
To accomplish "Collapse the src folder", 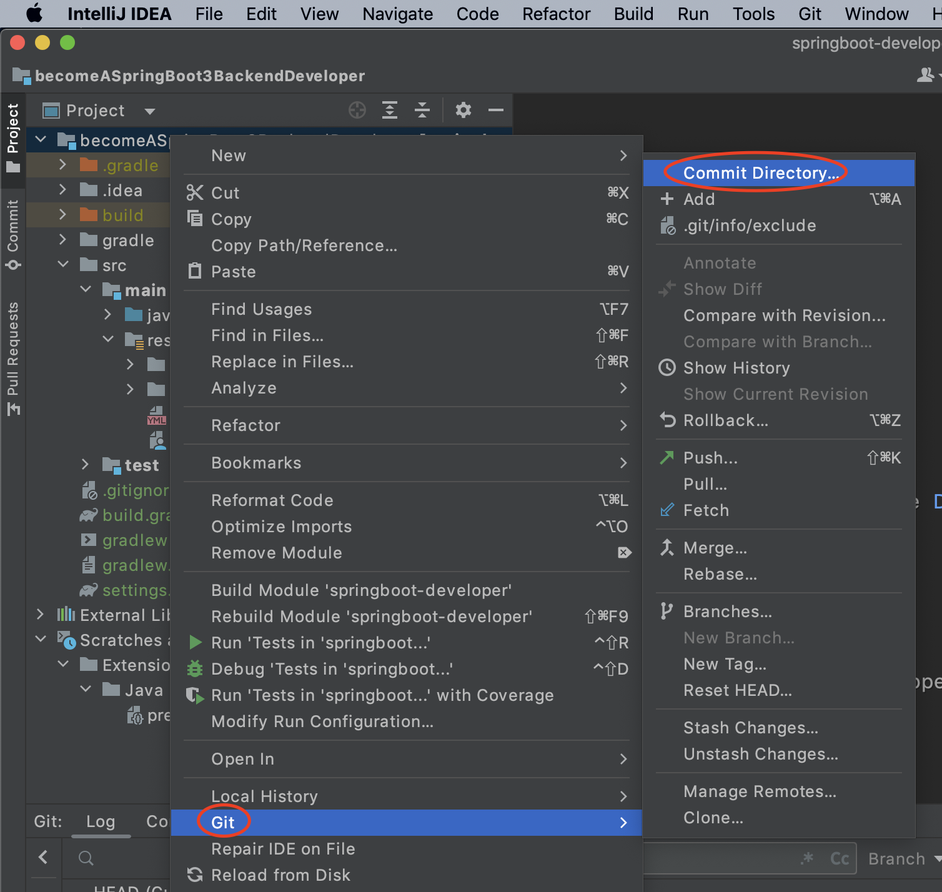I will coord(63,265).
